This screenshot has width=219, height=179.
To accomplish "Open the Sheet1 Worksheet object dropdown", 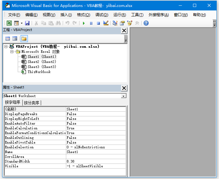I will [x=124, y=96].
